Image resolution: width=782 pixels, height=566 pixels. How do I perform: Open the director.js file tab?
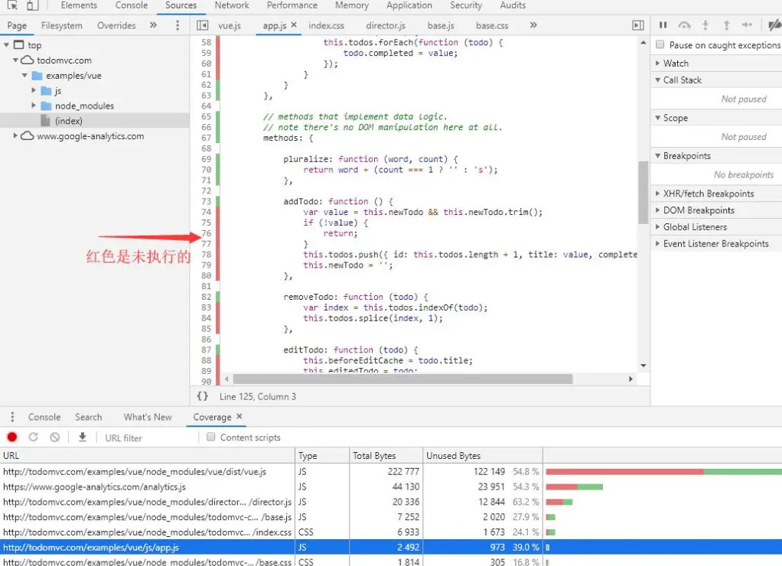coord(386,25)
